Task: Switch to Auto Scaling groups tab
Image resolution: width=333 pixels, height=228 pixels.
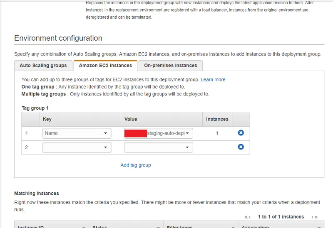Action: point(43,66)
